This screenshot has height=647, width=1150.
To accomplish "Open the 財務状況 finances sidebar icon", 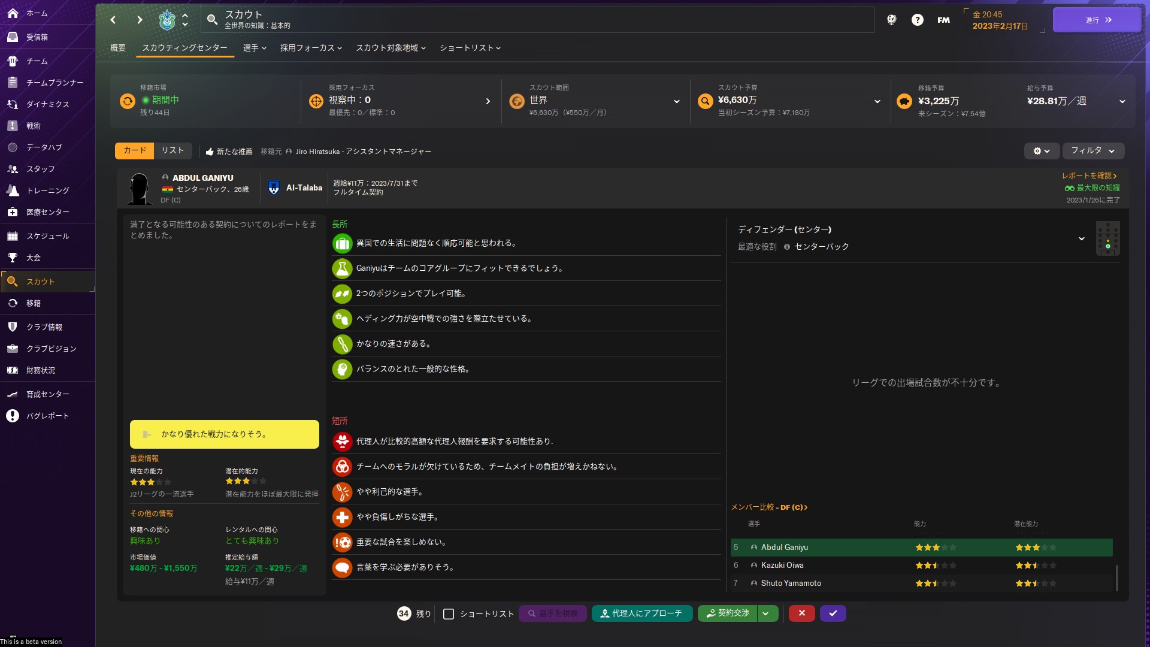I will coord(13,370).
